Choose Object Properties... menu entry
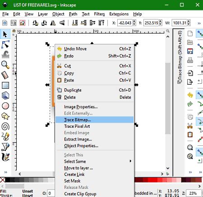Viewport: 203px width, 197px height. click(94, 146)
